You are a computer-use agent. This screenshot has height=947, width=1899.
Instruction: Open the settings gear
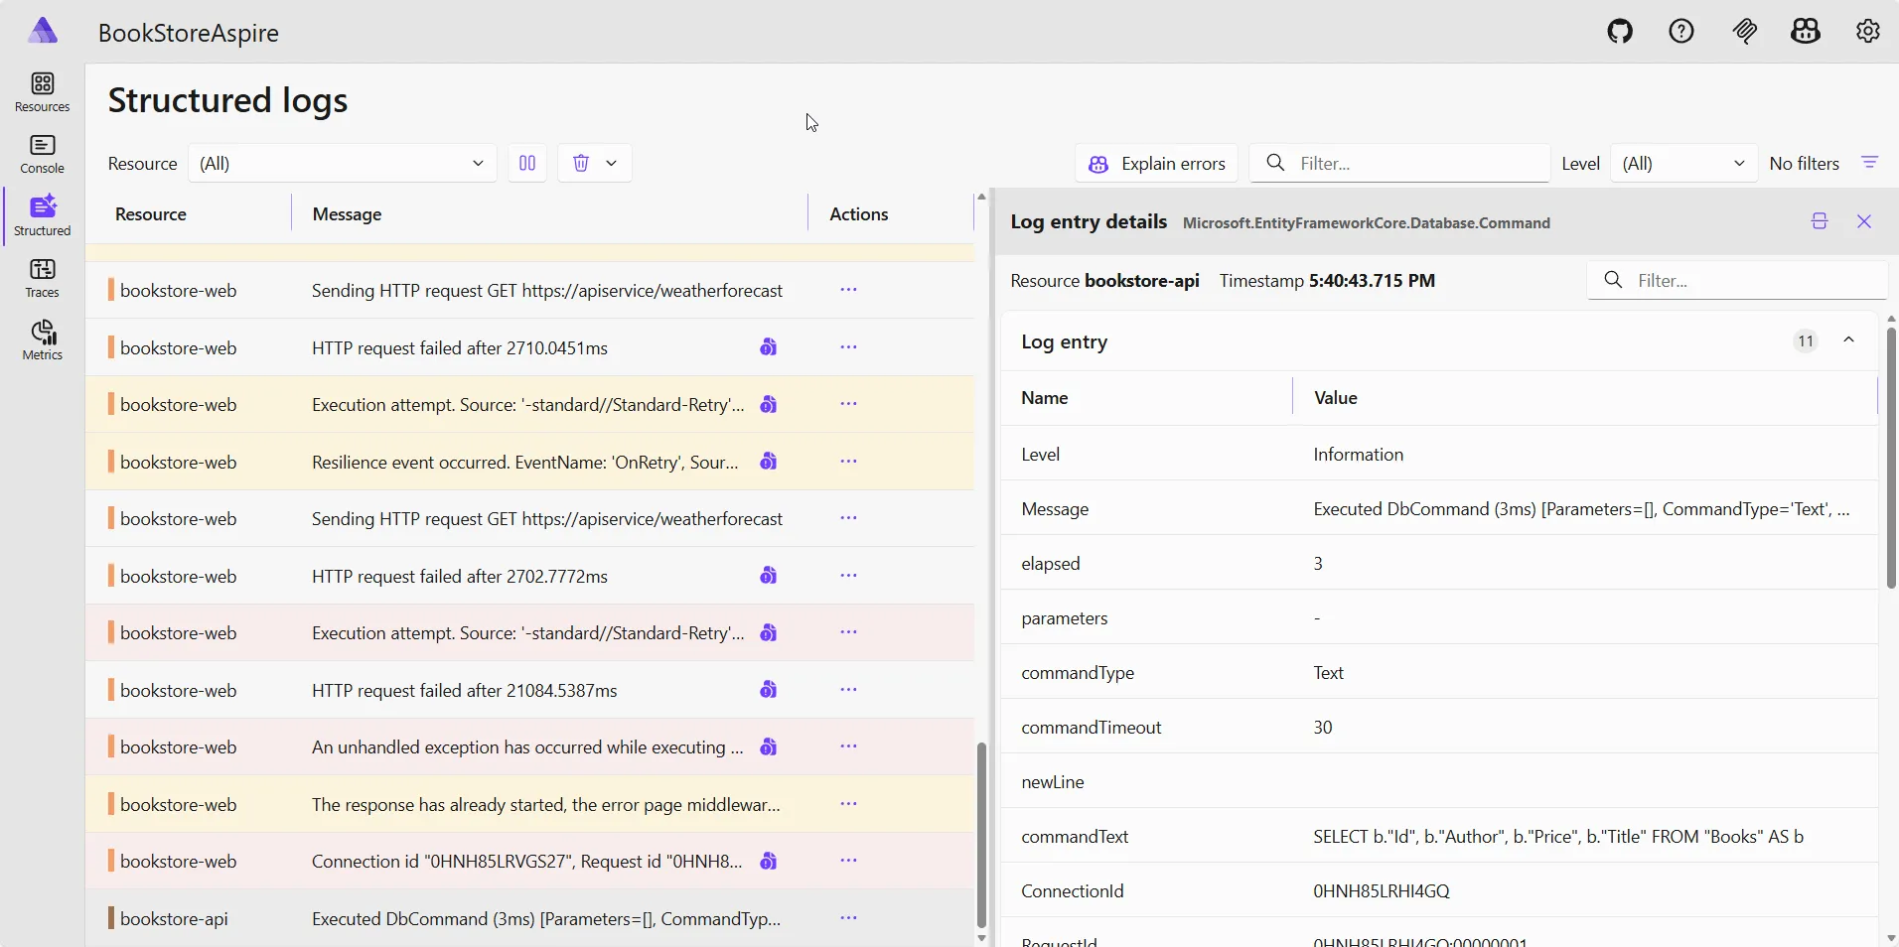click(1869, 31)
